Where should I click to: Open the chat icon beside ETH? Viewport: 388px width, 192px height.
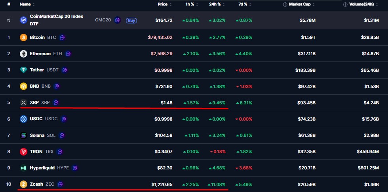[x=68, y=54]
